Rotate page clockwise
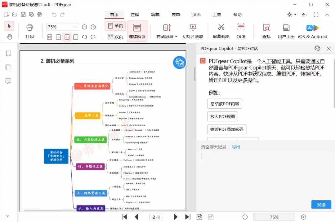The width and height of the screenshot is (335, 222). tap(93, 37)
